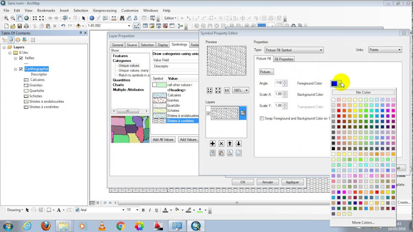
Task: Check Swap Foreground and Background Color
Action: tap(262, 118)
